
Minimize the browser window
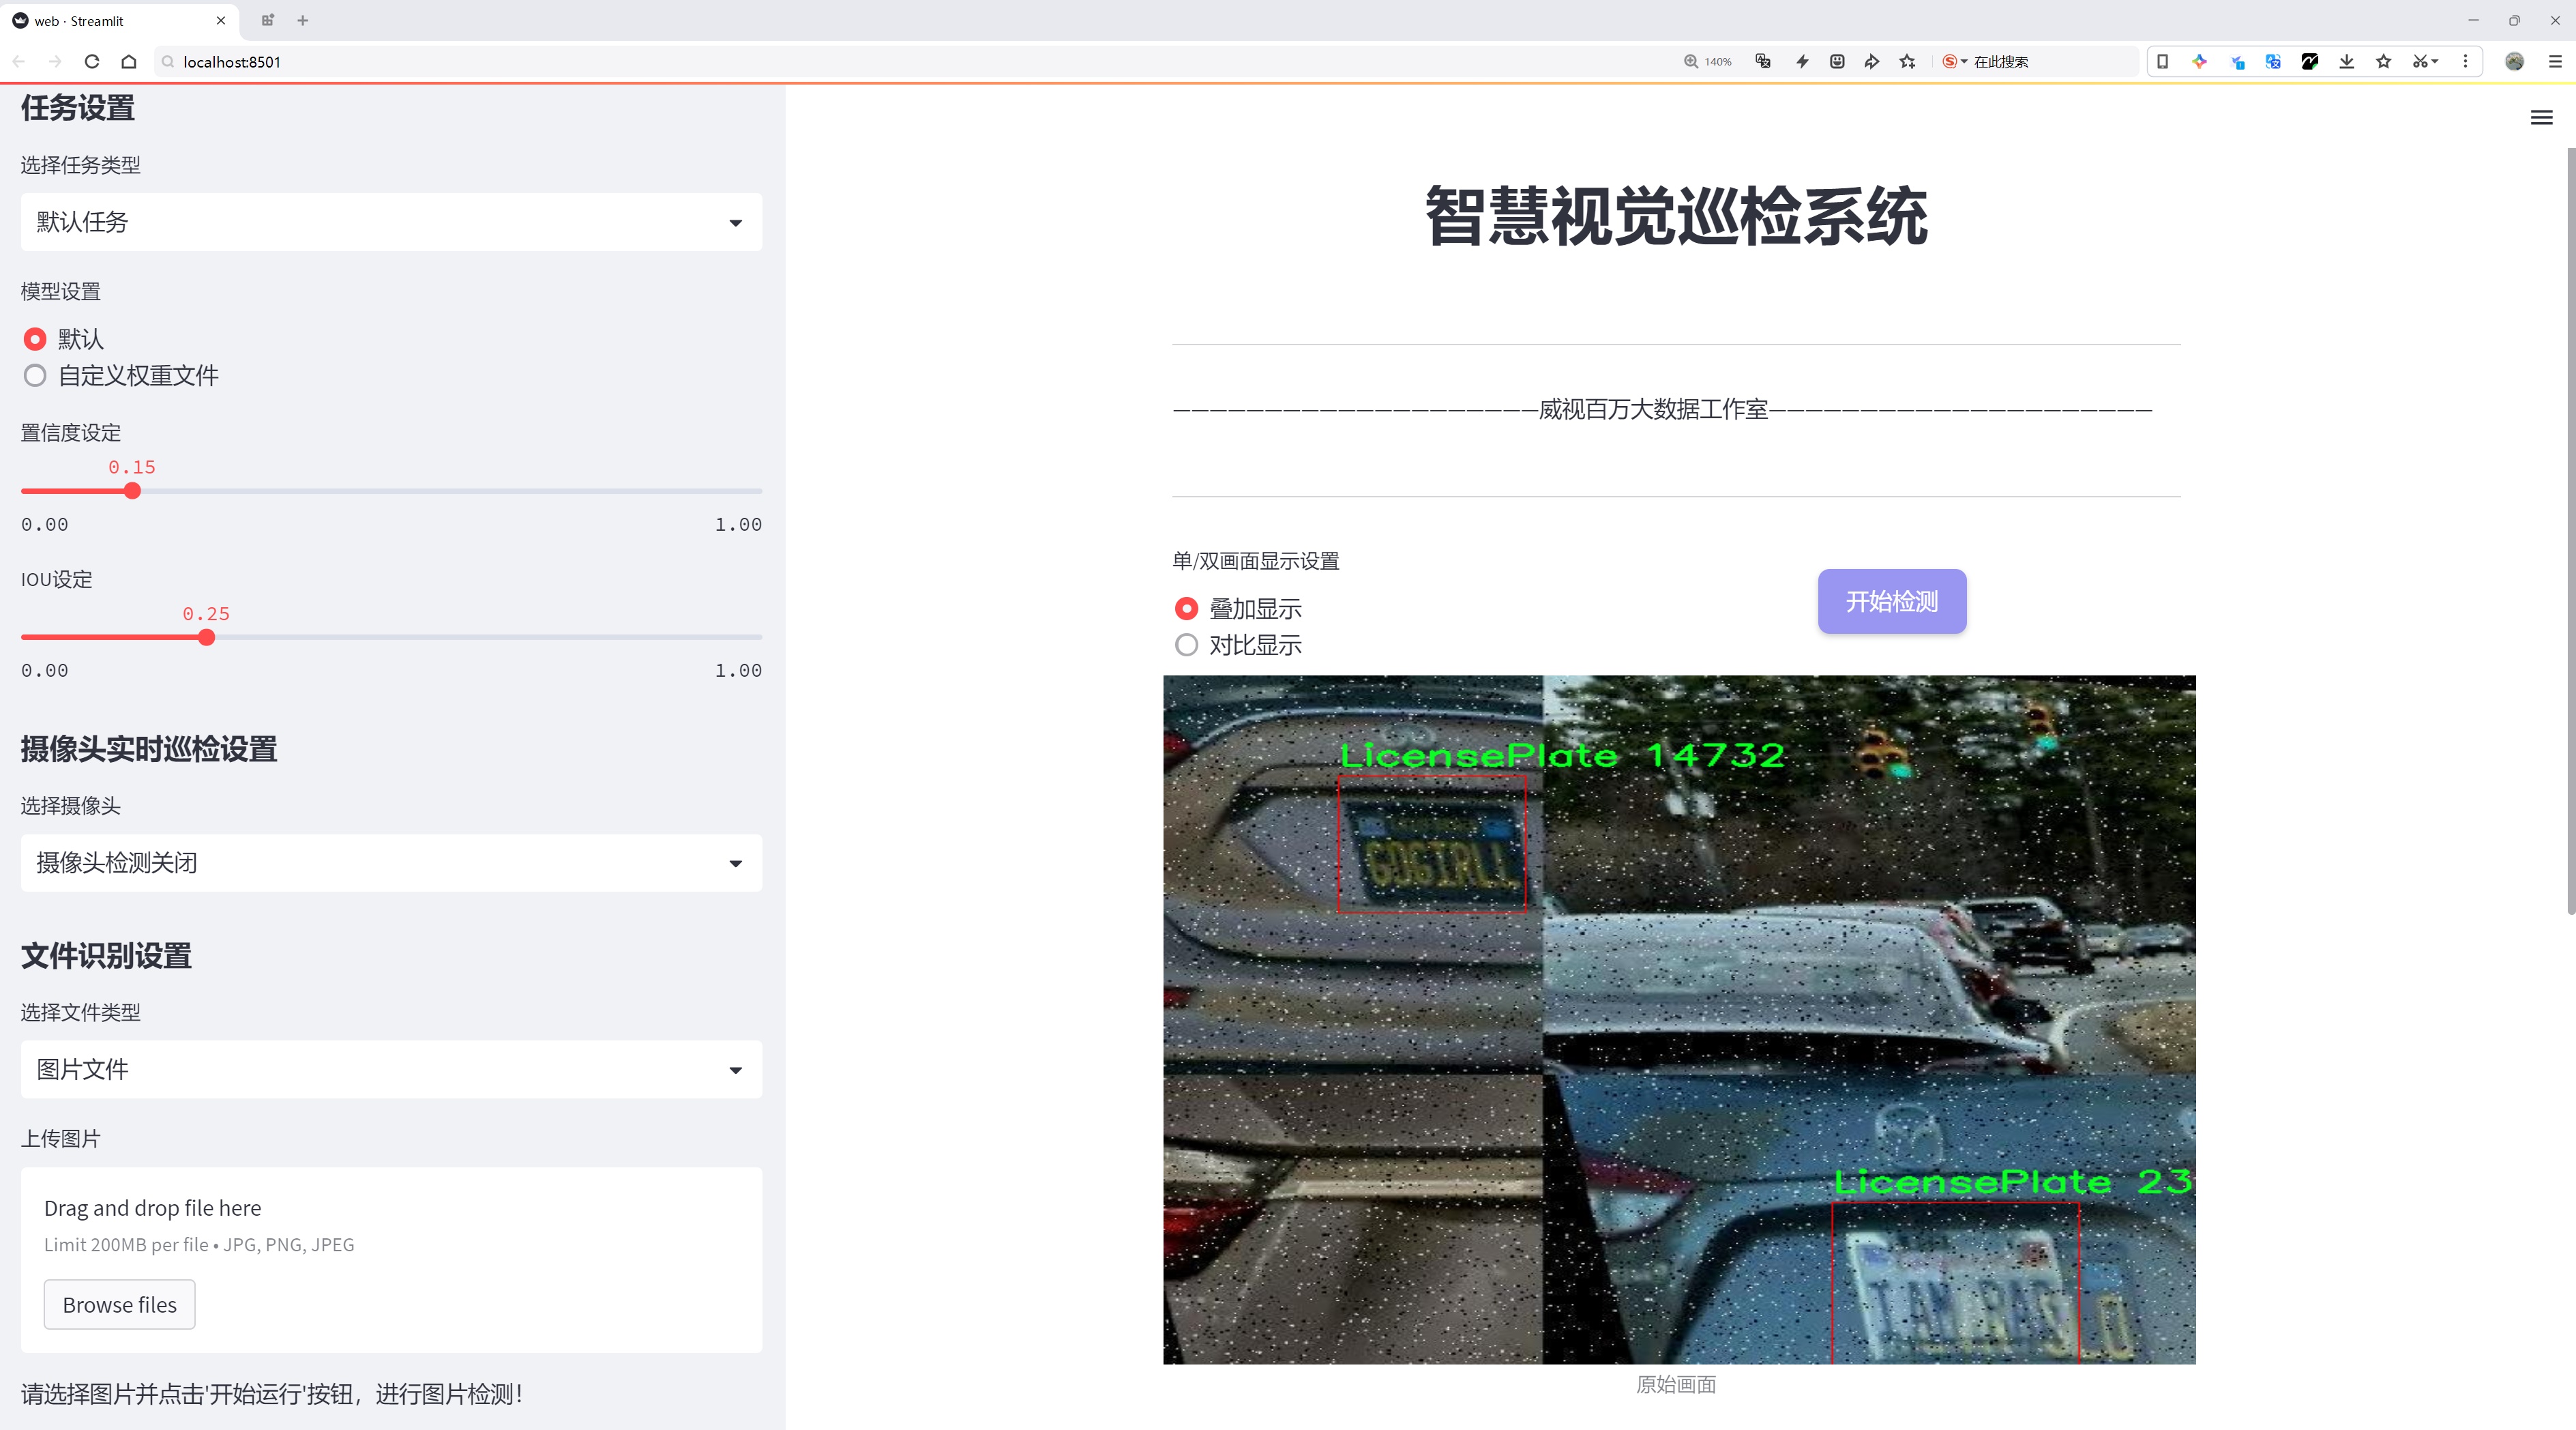point(2473,20)
